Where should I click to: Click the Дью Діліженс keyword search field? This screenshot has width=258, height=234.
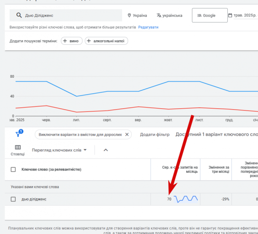tap(66, 15)
